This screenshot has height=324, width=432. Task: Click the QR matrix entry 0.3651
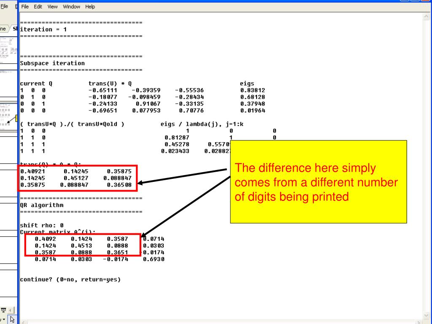coord(117,252)
